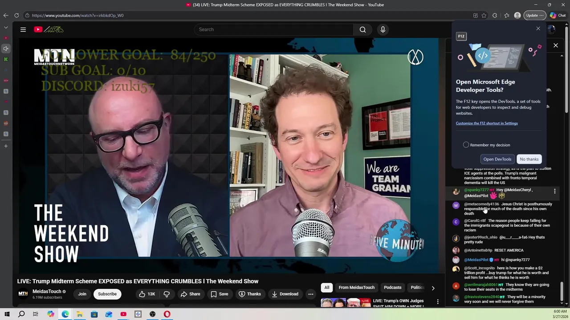Open File Explorer from the taskbar
This screenshot has width=570, height=320.
point(79,314)
